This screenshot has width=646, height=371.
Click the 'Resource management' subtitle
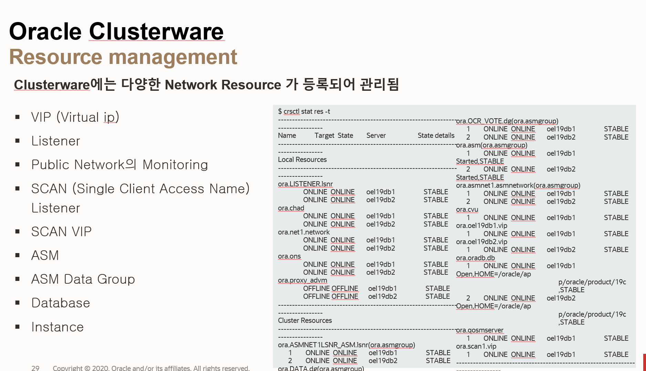tap(123, 57)
